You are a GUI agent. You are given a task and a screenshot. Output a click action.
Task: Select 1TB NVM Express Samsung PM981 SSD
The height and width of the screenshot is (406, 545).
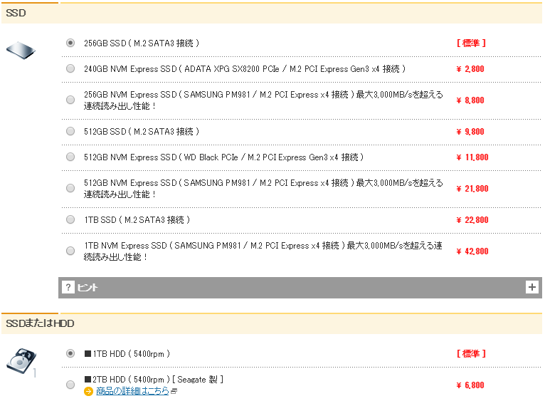click(70, 251)
